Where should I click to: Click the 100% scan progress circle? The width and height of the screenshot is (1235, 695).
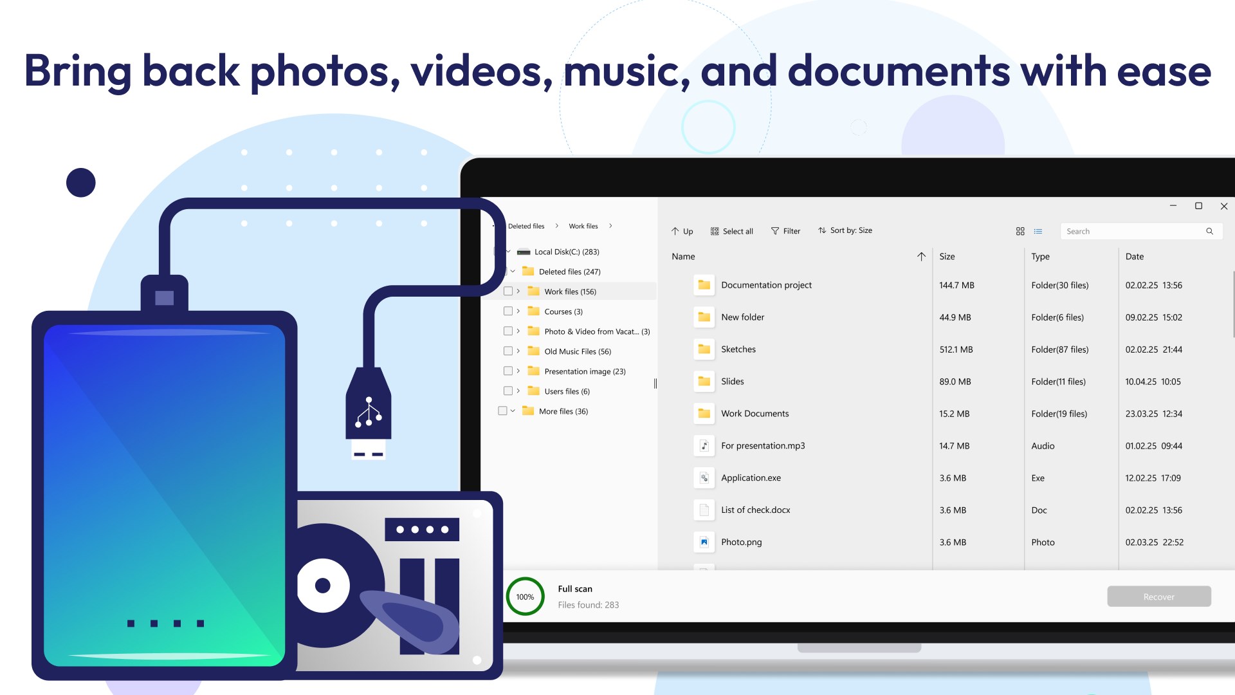(x=525, y=597)
